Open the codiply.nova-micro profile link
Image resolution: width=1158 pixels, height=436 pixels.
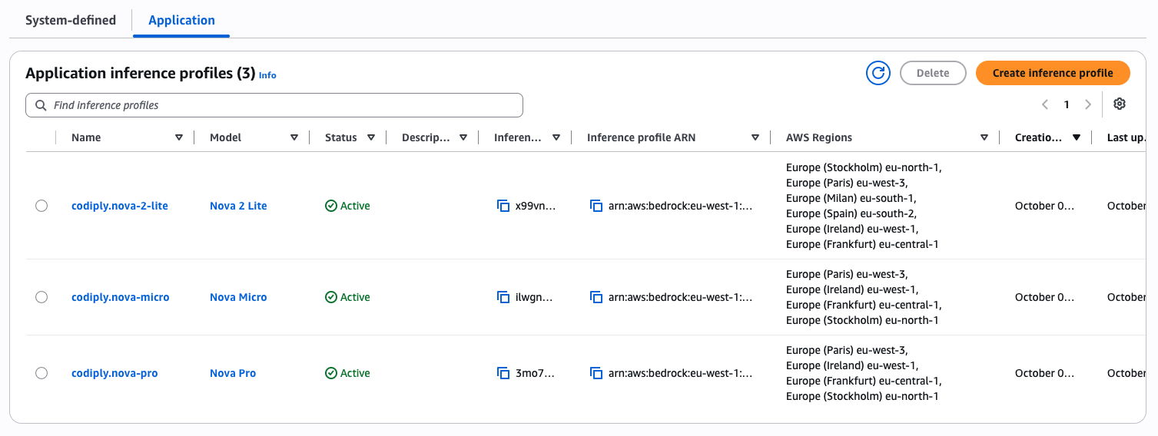pos(121,297)
